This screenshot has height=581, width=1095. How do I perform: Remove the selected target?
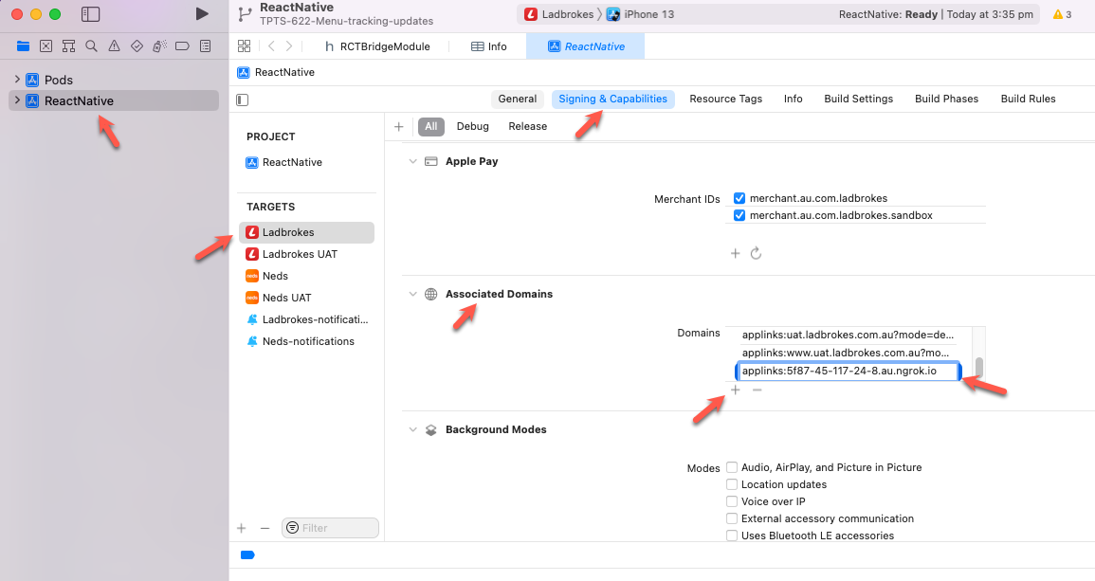pos(265,529)
